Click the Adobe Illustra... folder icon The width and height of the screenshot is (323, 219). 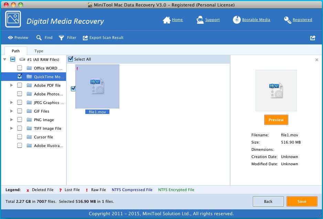29,146
